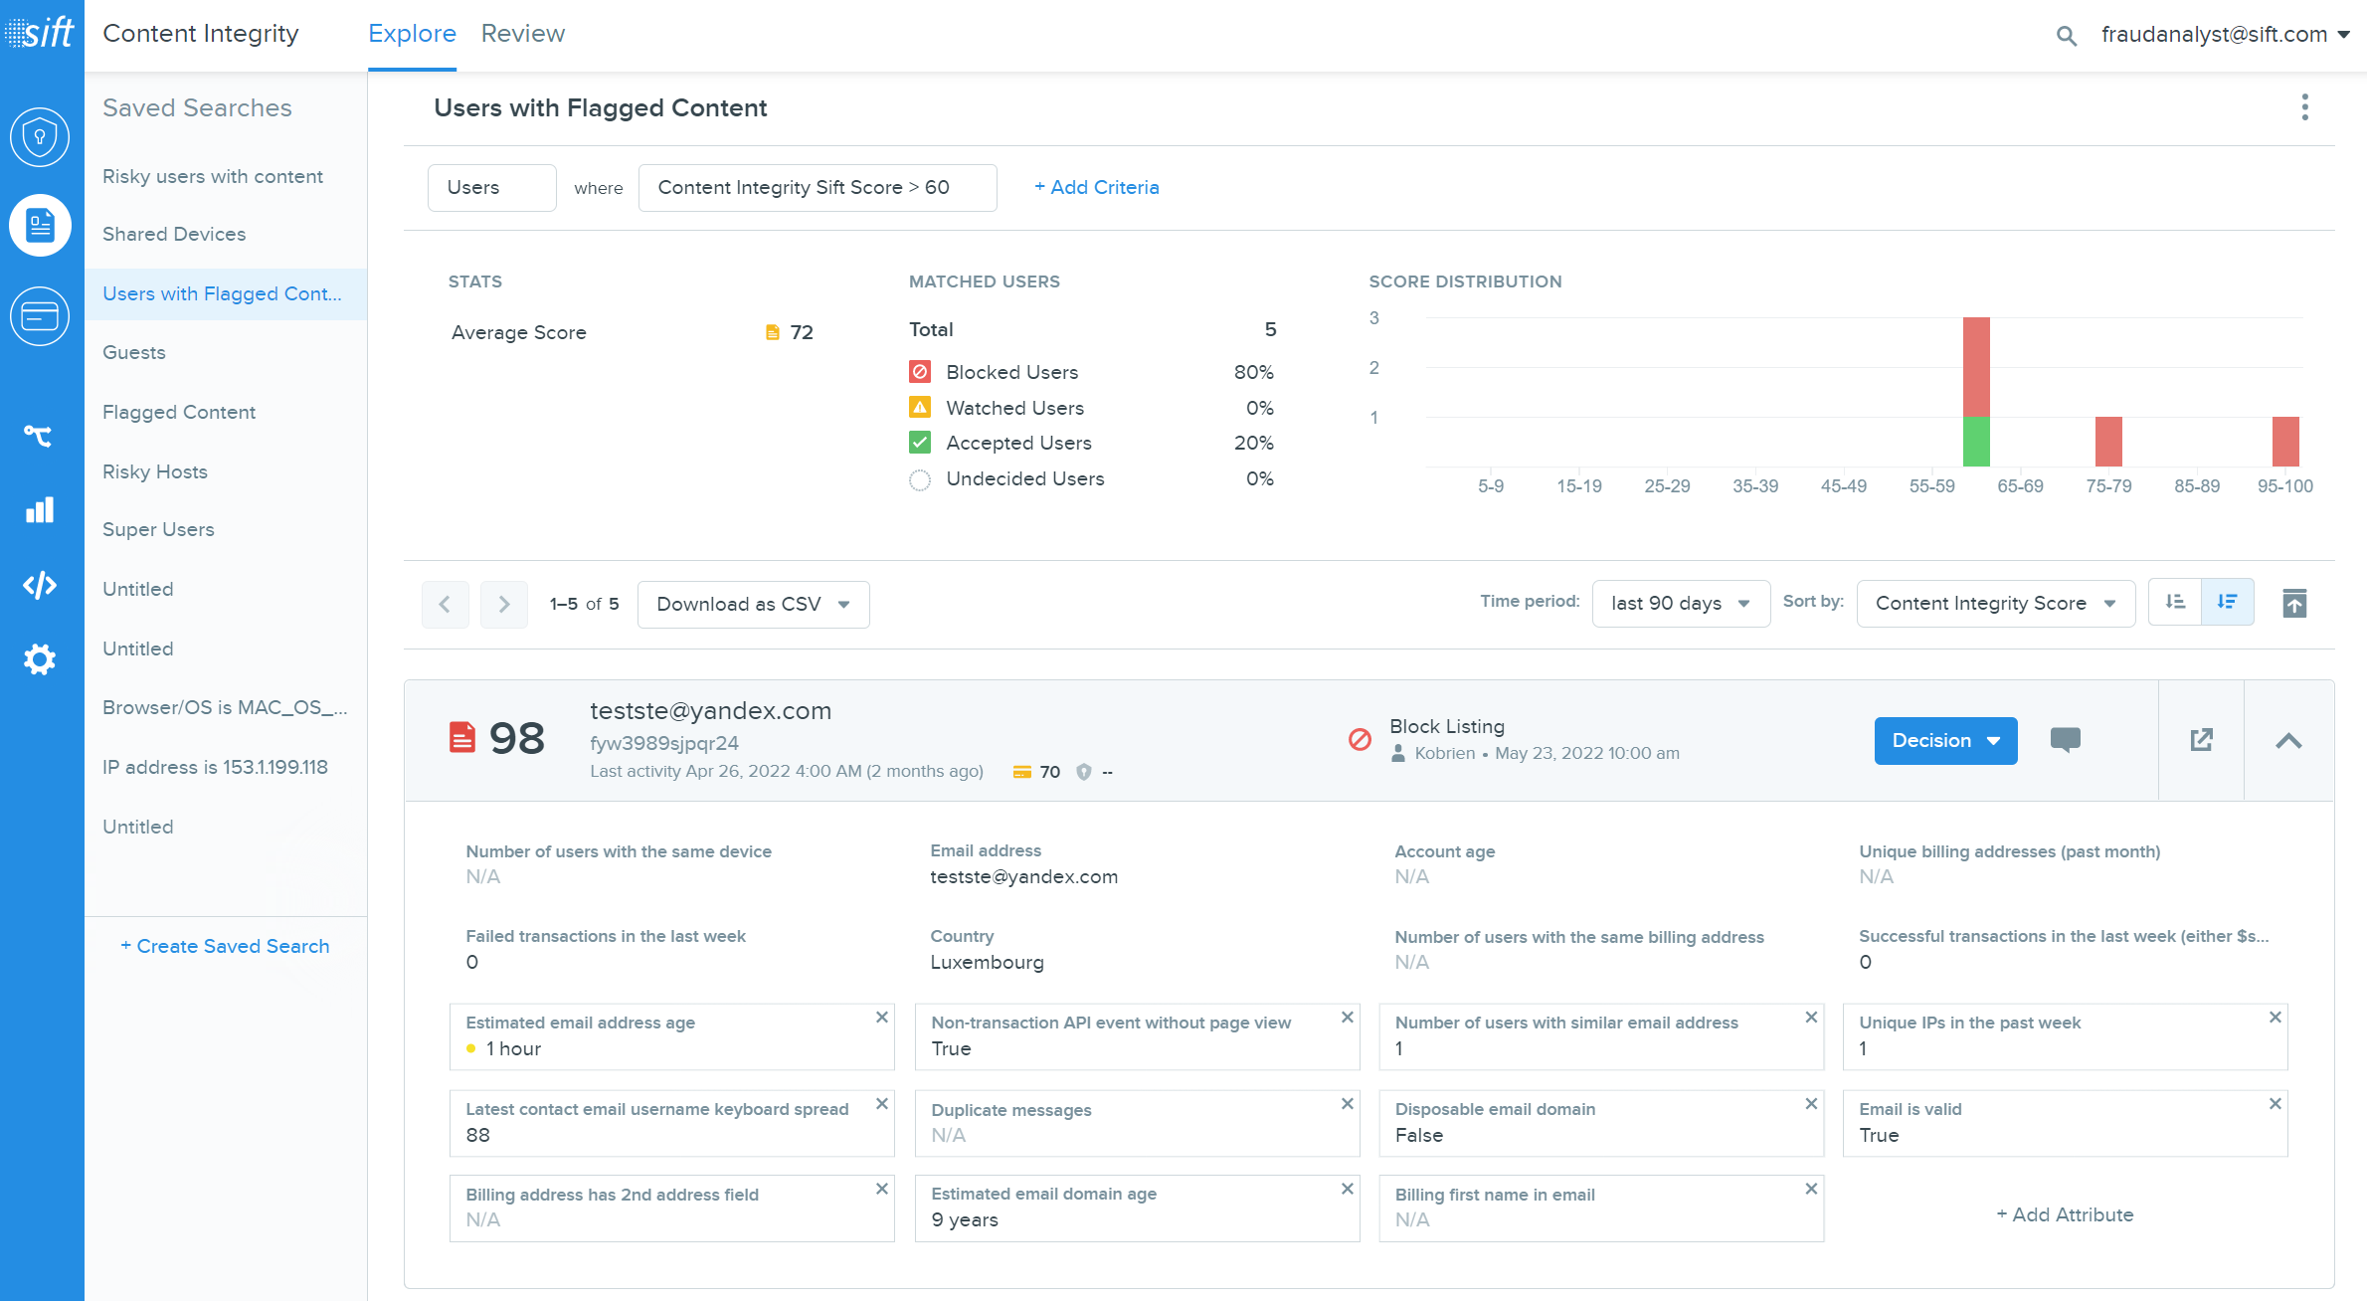Click the developer code brackets icon
Viewport: 2367px width, 1301px height.
pyautogui.click(x=40, y=585)
